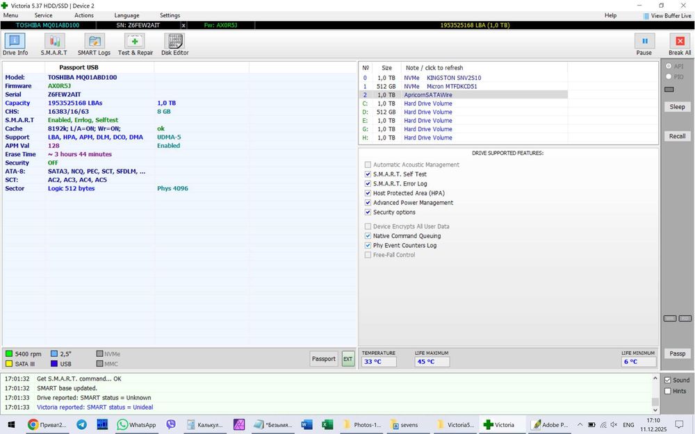Open the Service menu
The width and height of the screenshot is (695, 434).
[x=43, y=15]
